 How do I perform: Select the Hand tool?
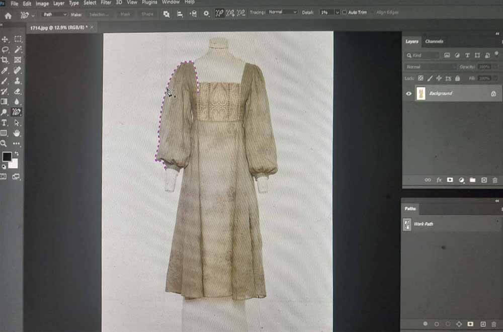17,133
